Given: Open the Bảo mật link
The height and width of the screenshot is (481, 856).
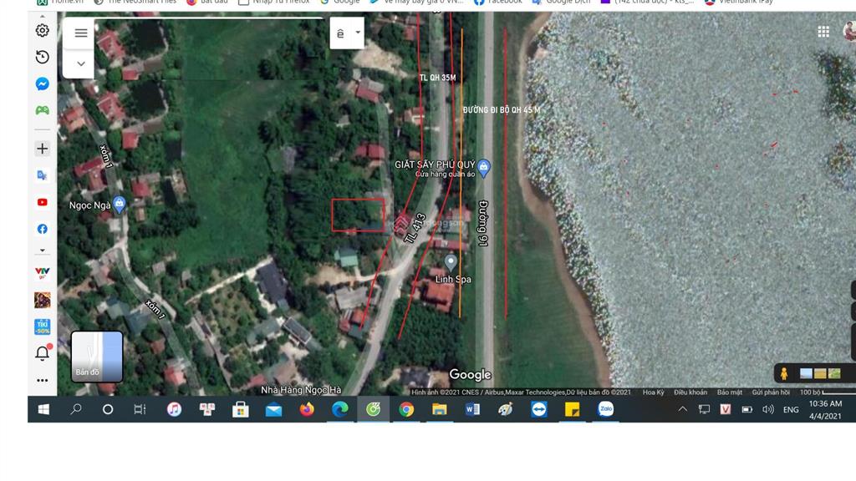Looking at the screenshot, I should click(x=729, y=392).
